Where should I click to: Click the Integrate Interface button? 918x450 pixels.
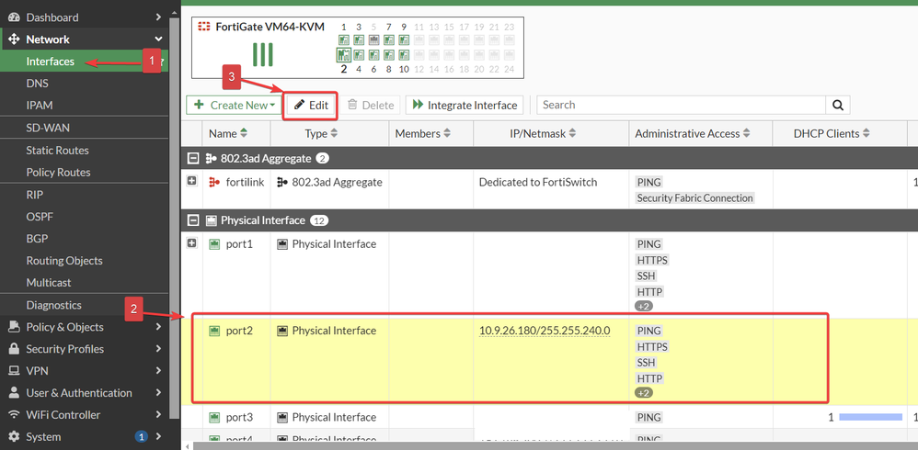[x=465, y=106]
